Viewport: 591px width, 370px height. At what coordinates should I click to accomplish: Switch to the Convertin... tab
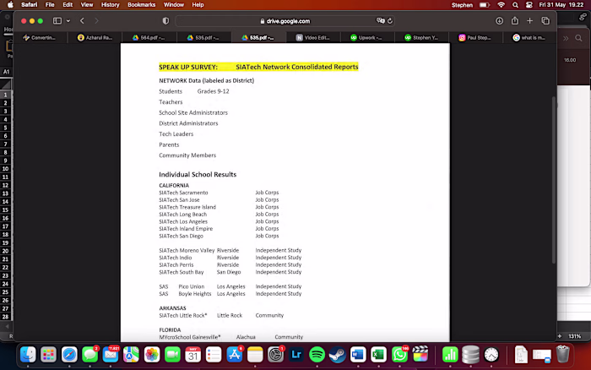[40, 38]
